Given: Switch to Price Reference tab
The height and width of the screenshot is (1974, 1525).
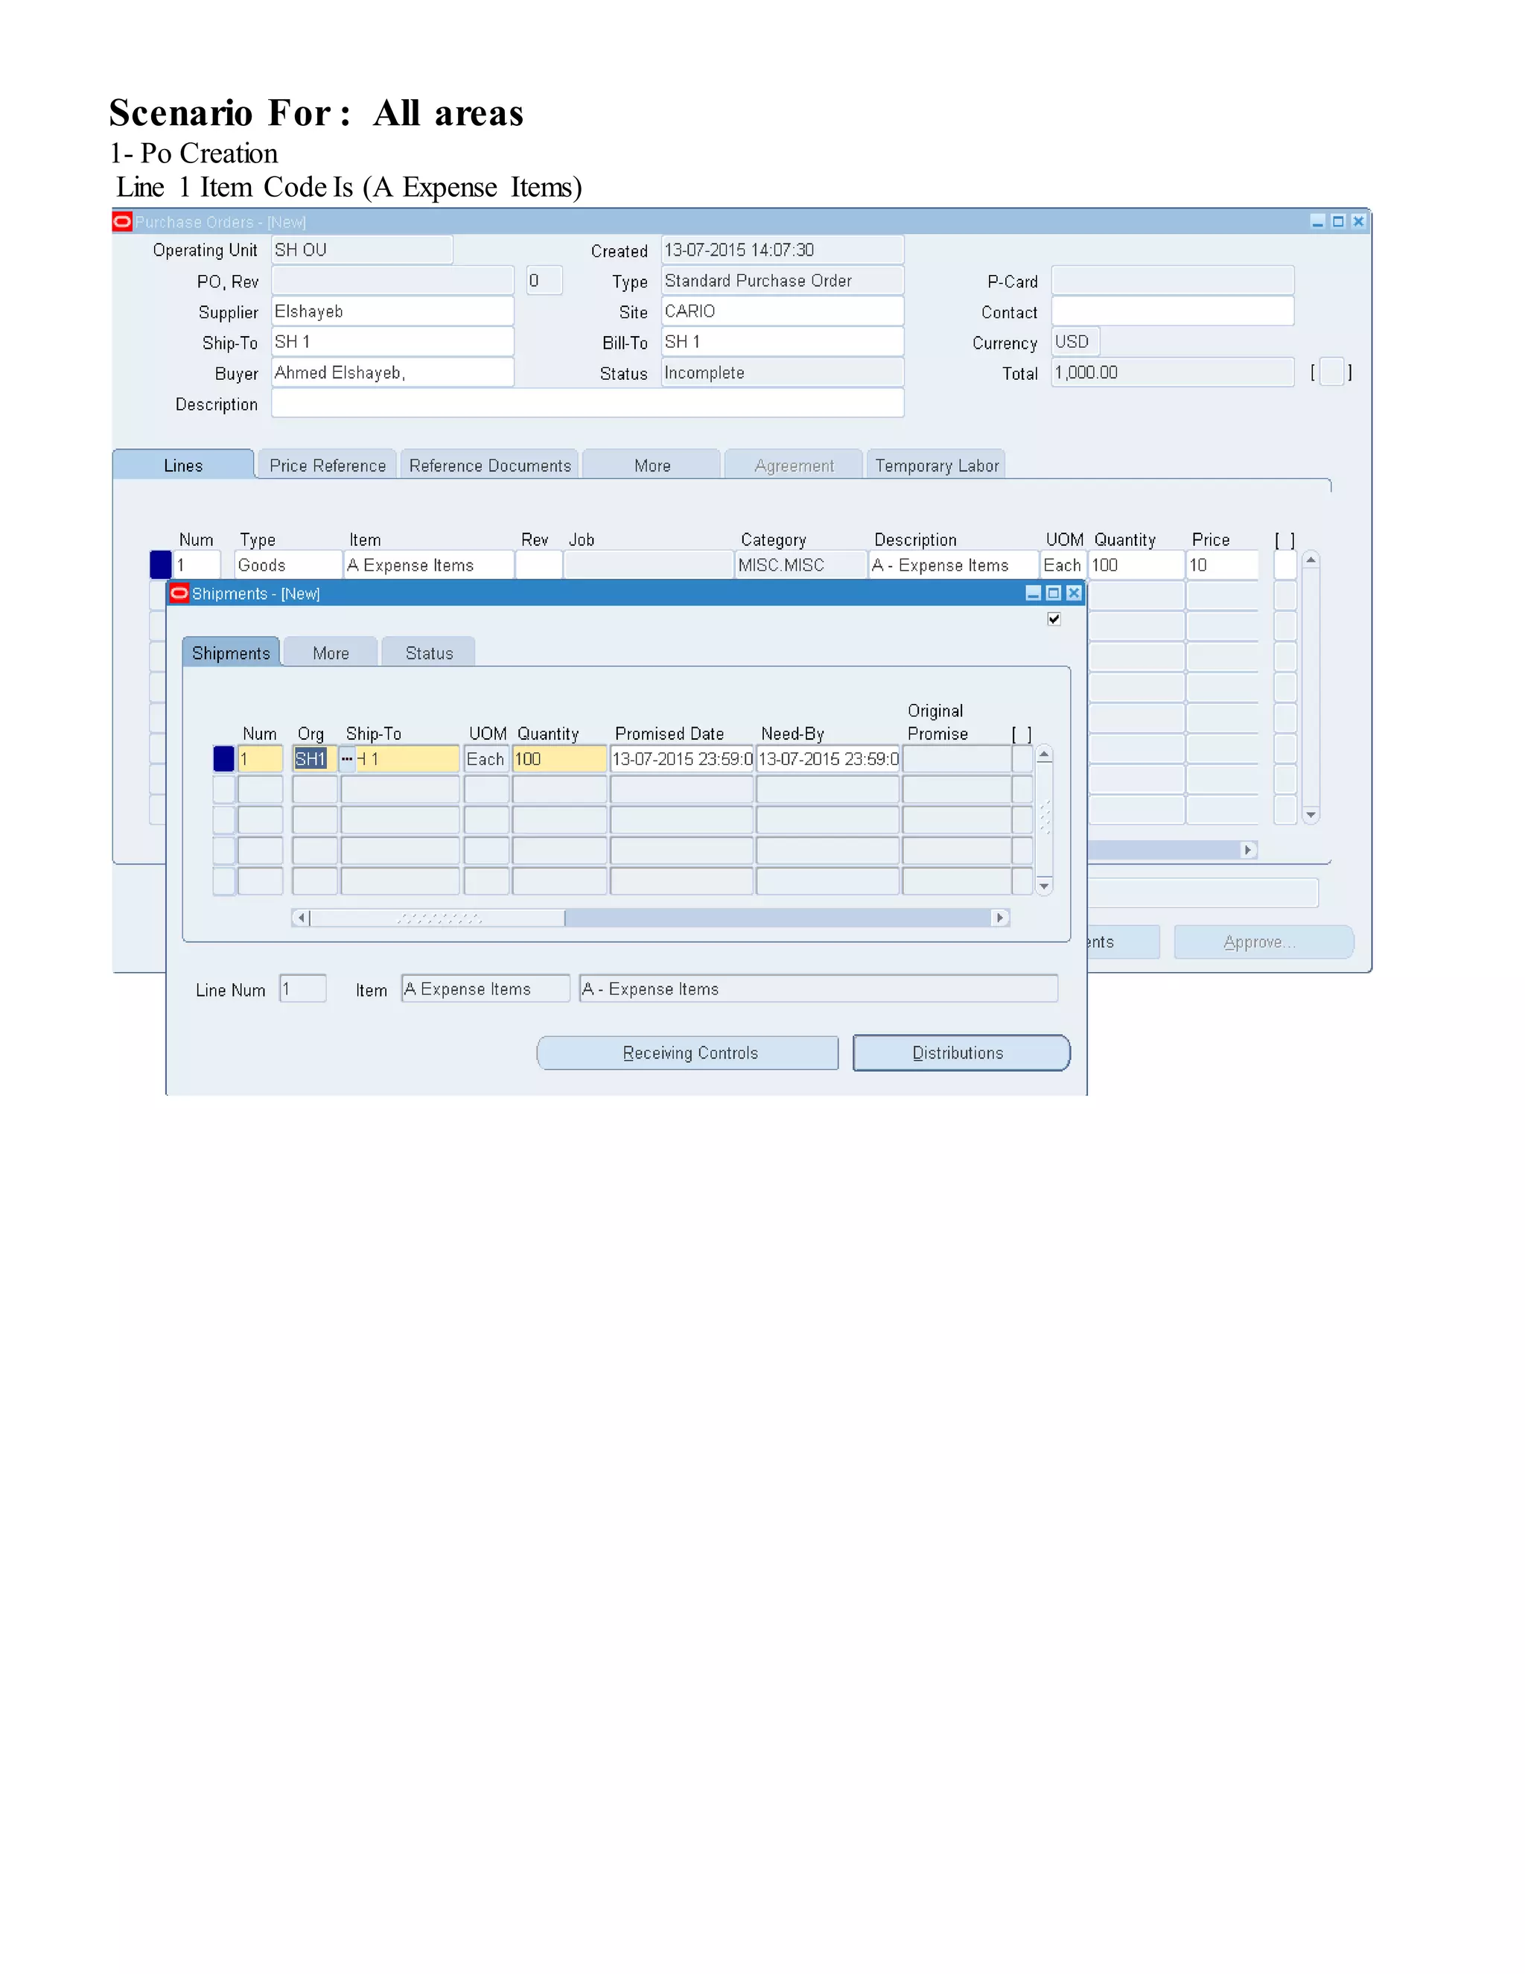Looking at the screenshot, I should pyautogui.click(x=327, y=465).
